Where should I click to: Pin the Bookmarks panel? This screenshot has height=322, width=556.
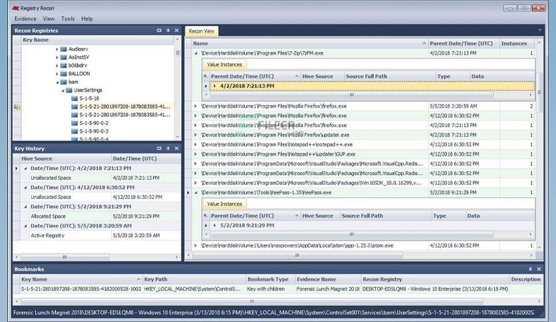[531, 269]
